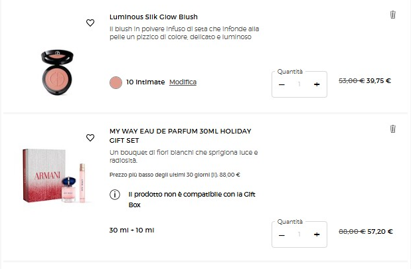Favorite the My Way Holiday Gift Set

pyautogui.click(x=90, y=137)
